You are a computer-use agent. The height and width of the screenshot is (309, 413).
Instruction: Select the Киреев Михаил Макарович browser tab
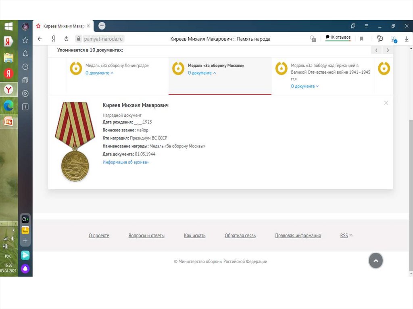click(63, 26)
